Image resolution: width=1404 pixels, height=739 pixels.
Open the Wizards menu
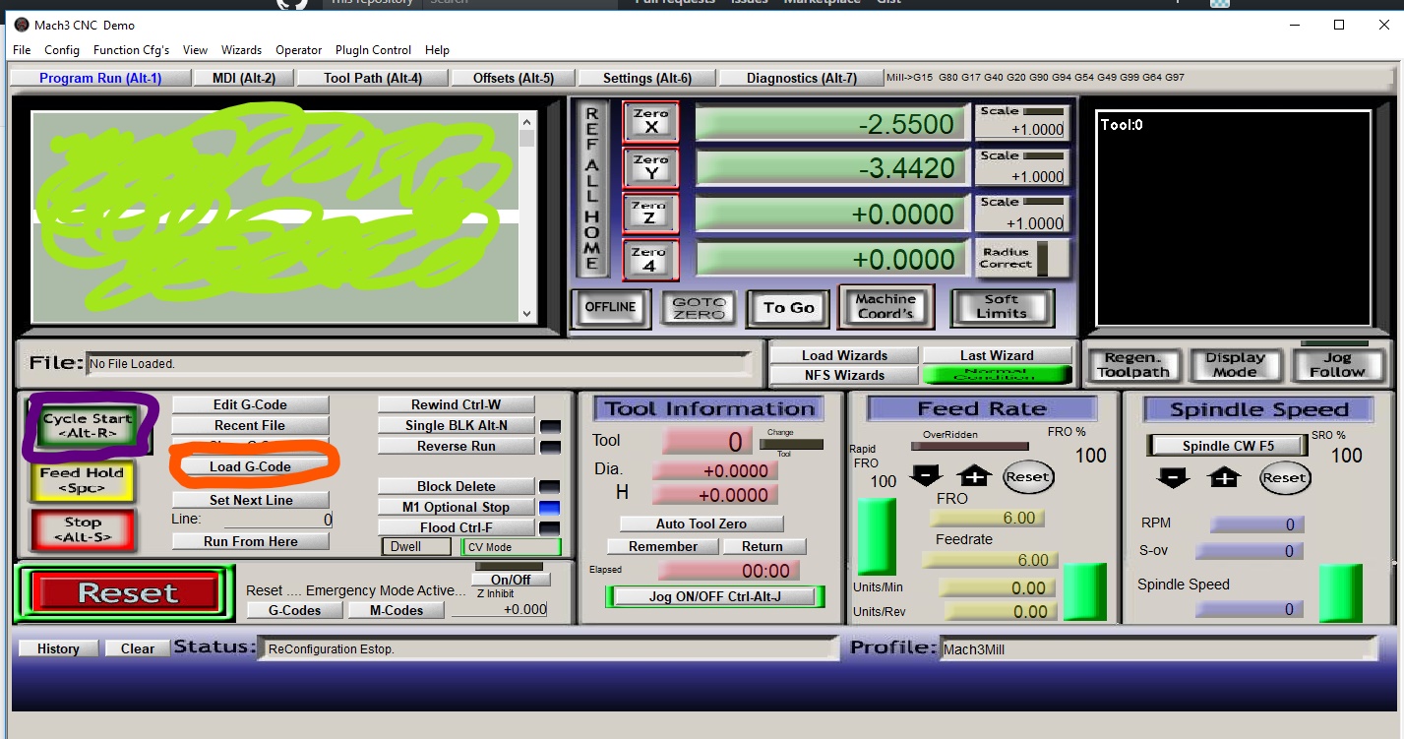[x=241, y=50]
